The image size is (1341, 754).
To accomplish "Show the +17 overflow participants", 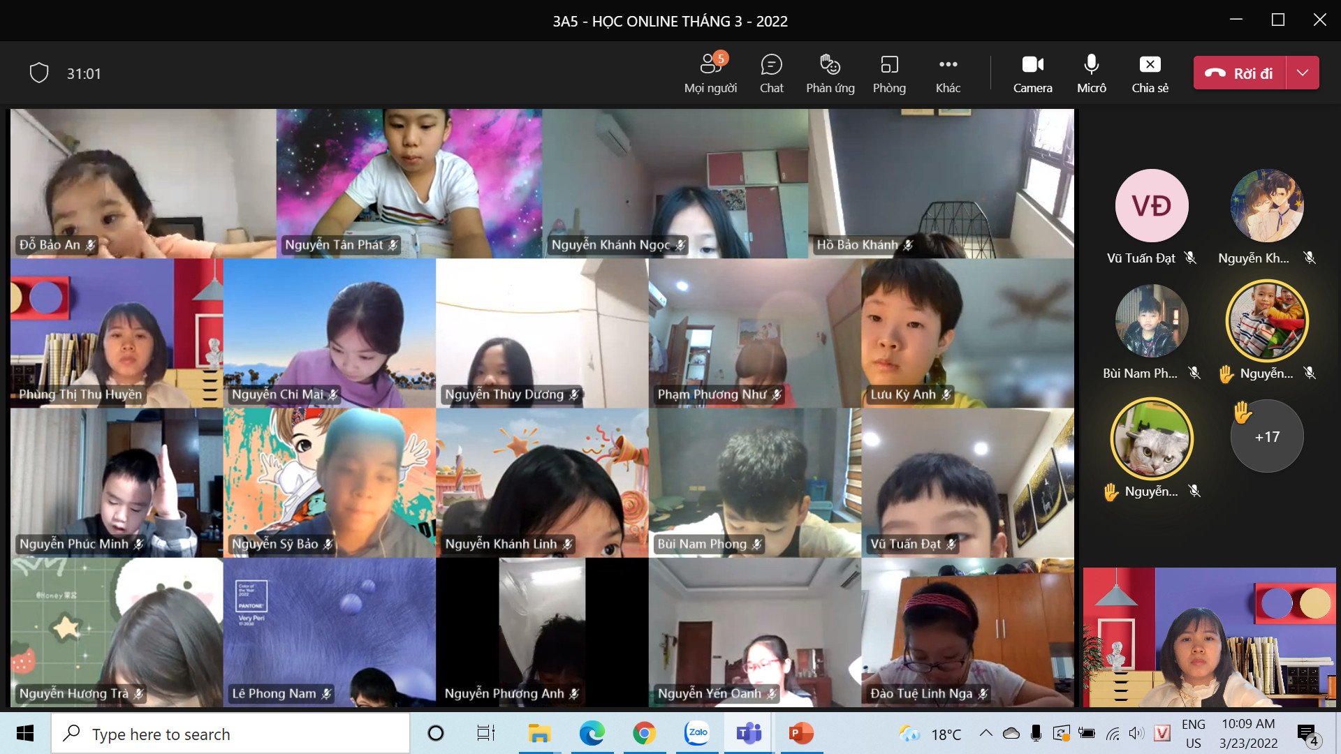I will pyautogui.click(x=1267, y=436).
